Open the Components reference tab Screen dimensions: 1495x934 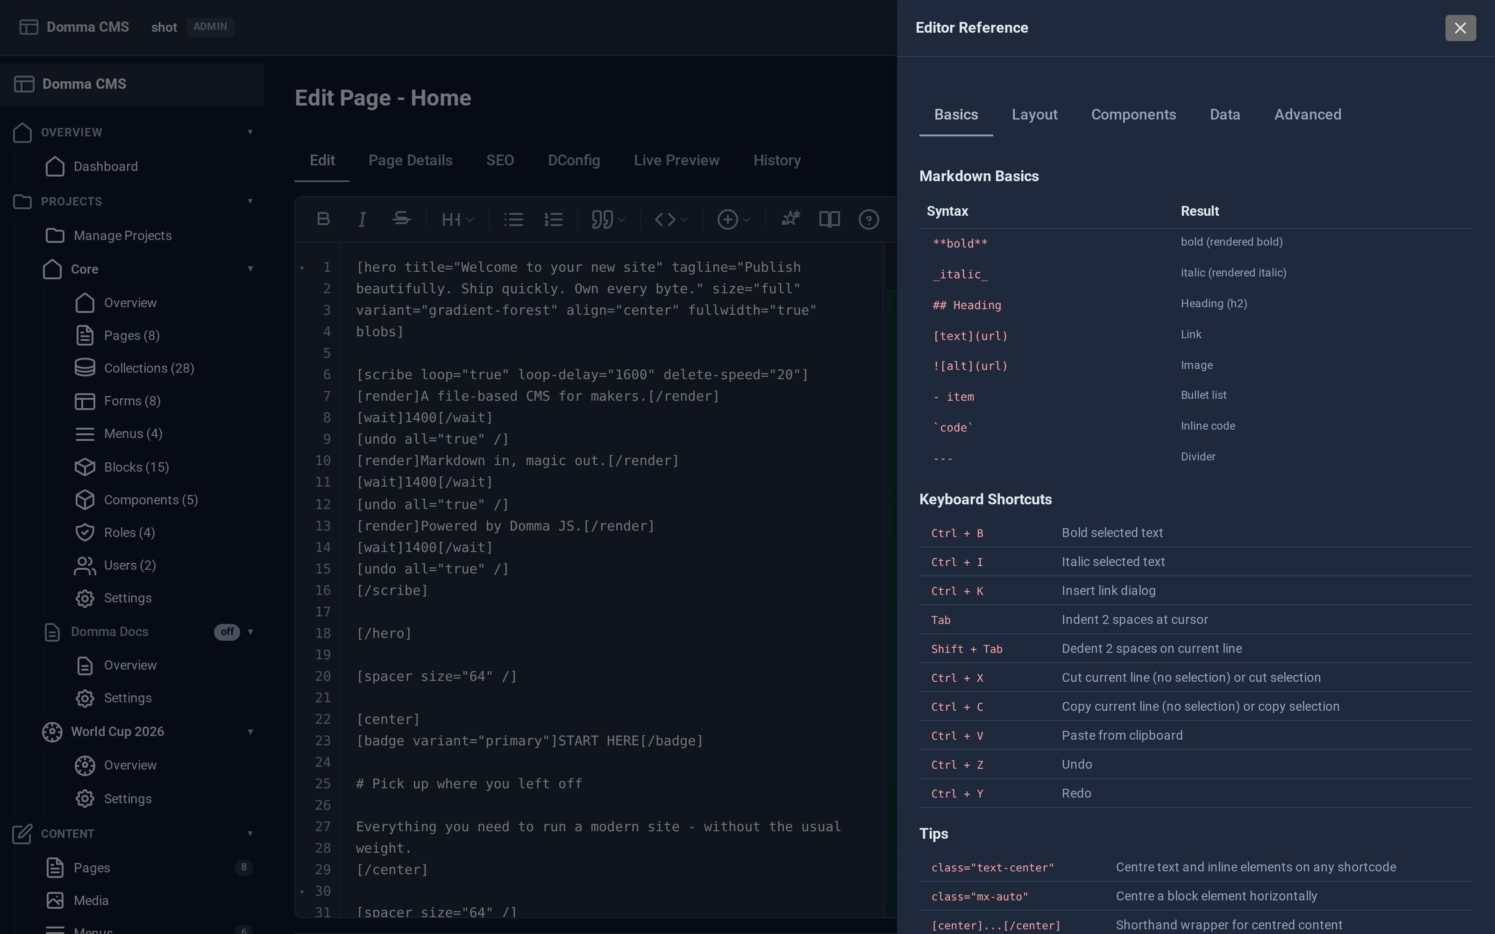[1133, 115]
